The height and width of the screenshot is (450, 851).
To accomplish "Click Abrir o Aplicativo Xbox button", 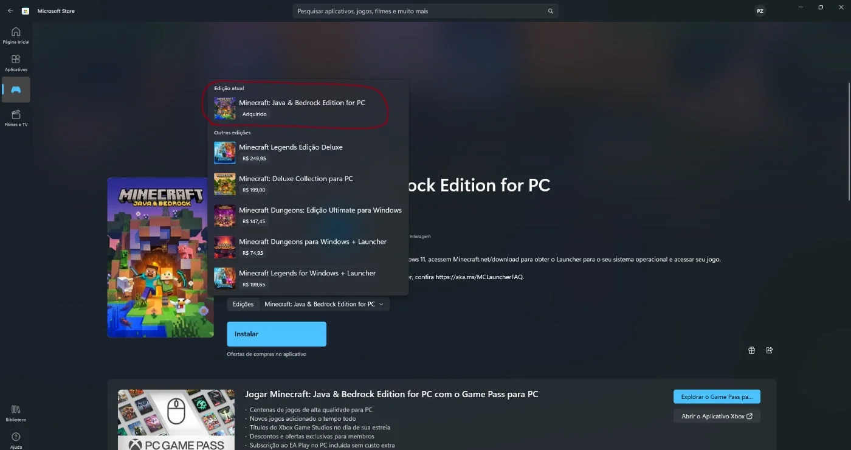I will pyautogui.click(x=717, y=416).
